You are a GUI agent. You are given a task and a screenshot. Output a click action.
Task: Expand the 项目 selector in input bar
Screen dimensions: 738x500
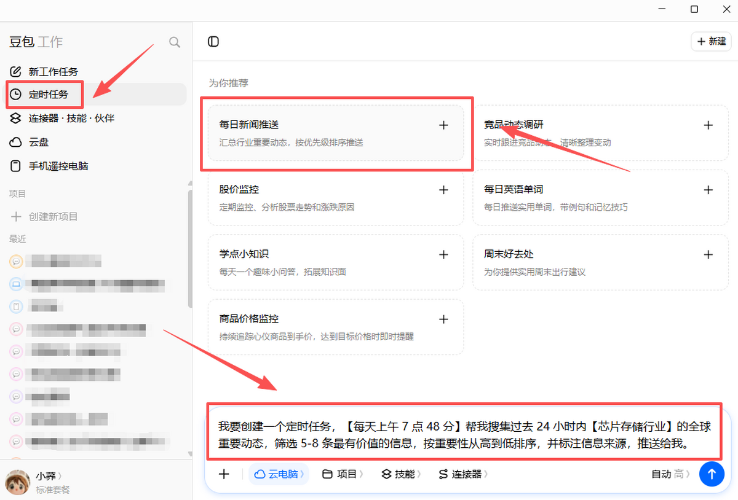[x=343, y=474]
